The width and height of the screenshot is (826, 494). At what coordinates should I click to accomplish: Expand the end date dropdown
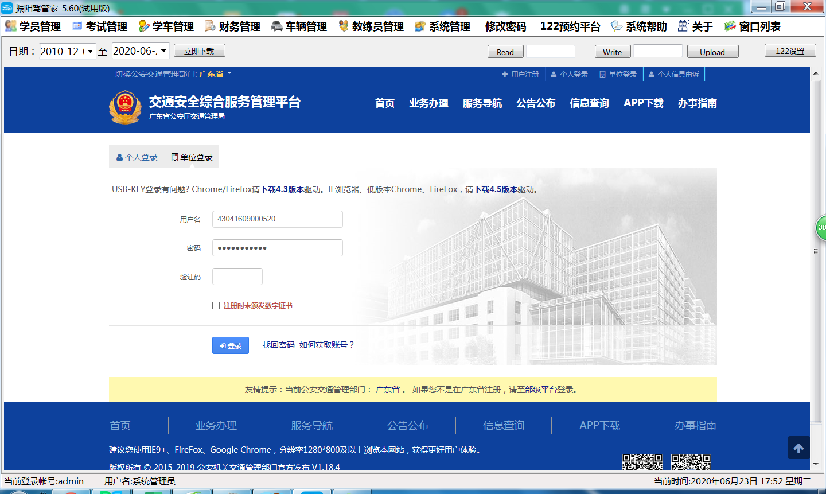(x=163, y=51)
